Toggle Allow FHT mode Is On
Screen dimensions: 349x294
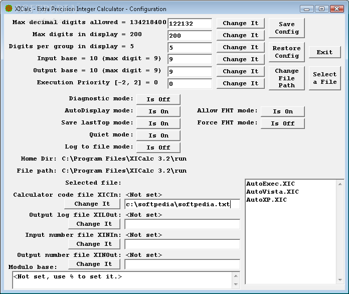point(283,111)
